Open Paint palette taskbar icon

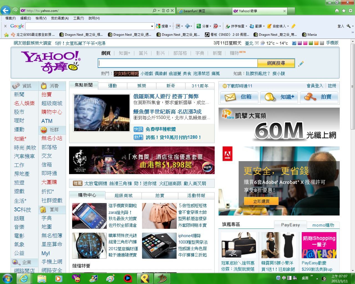click(x=110, y=278)
